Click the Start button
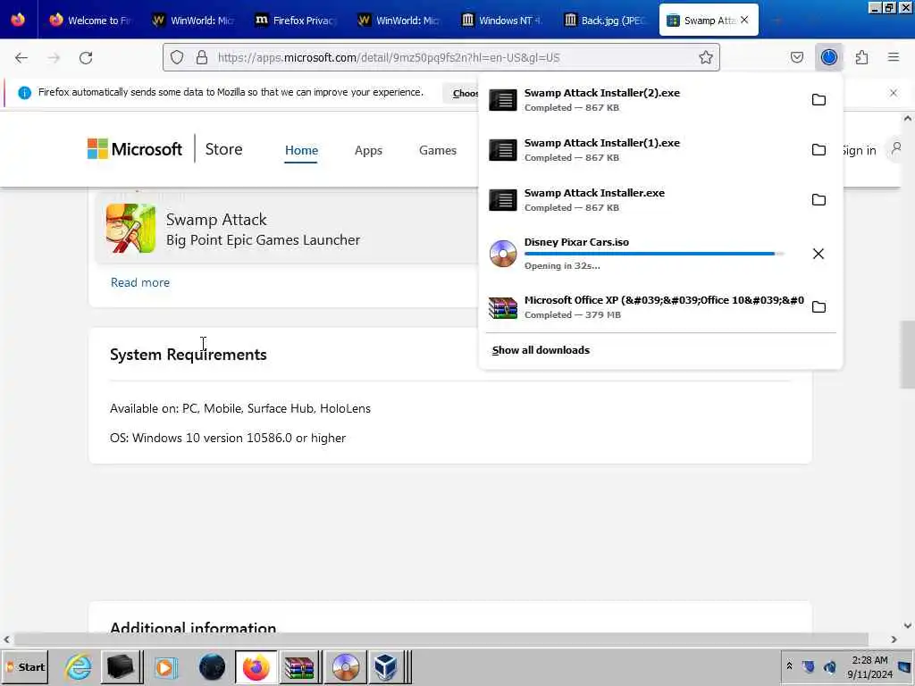Viewport: 915px width, 686px height. (25, 666)
